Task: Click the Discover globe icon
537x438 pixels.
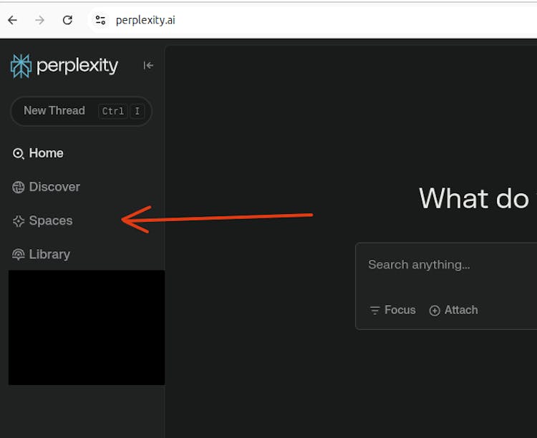Action: (19, 188)
